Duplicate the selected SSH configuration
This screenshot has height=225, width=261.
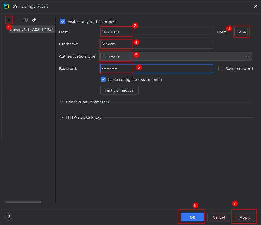click(26, 20)
